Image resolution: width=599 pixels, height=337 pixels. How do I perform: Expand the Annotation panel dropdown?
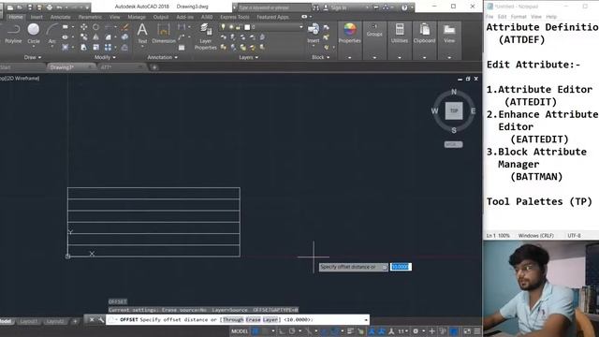(162, 57)
